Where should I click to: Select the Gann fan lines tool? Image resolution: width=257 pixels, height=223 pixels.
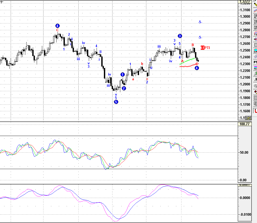[x=255, y=39]
